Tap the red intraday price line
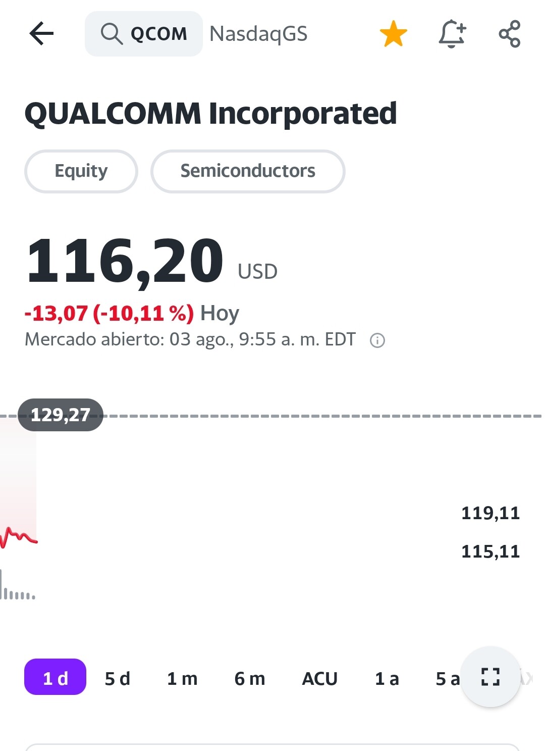545x751 pixels. pyautogui.click(x=19, y=536)
